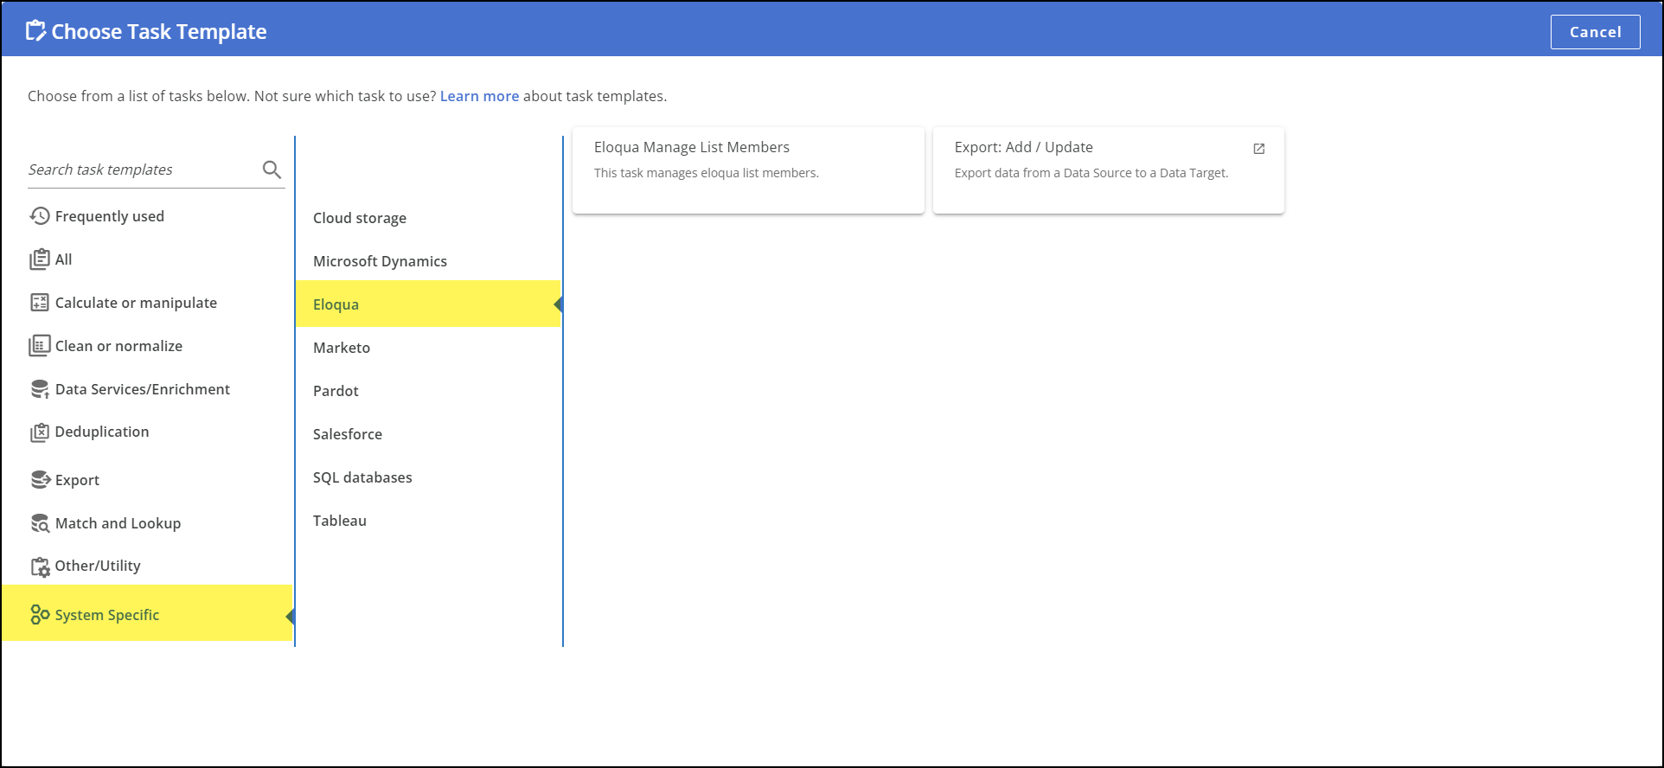Image resolution: width=1664 pixels, height=768 pixels.
Task: Click the System Specific icon
Action: tap(40, 615)
